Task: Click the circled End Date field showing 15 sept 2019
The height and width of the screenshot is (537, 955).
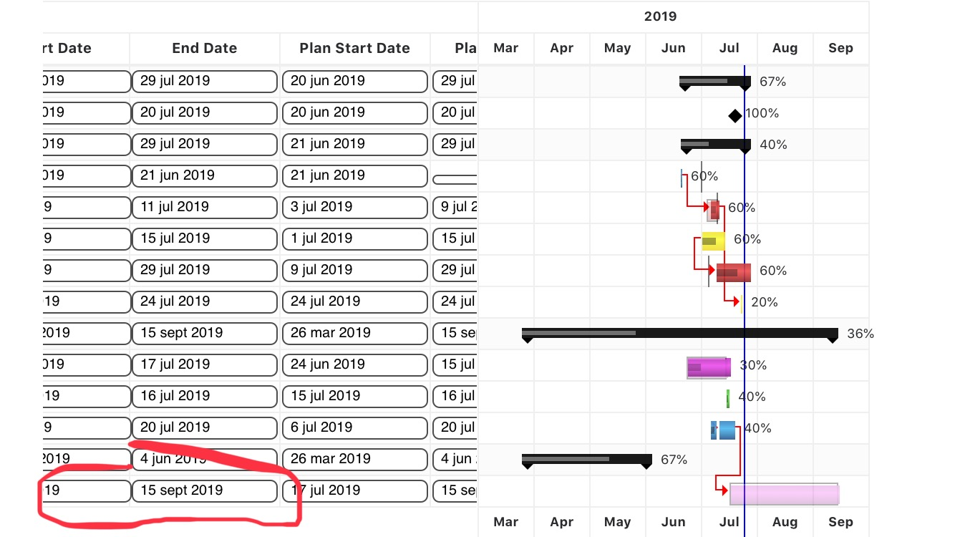Action: [x=204, y=491]
